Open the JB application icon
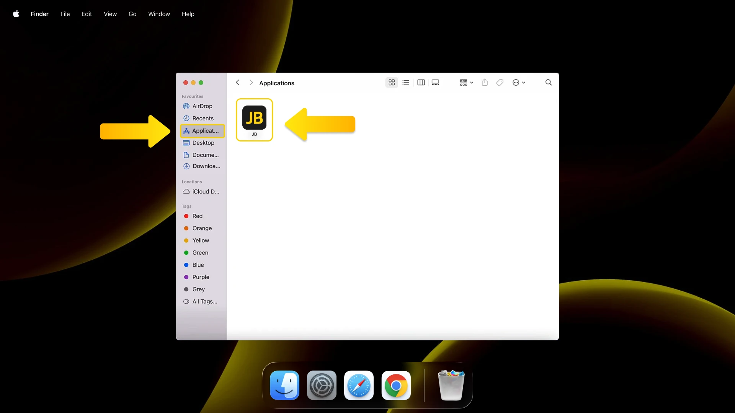 tap(255, 118)
